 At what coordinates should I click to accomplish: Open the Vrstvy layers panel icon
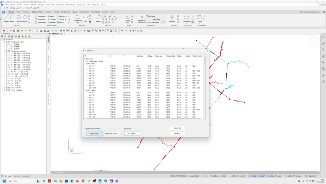point(98,19)
